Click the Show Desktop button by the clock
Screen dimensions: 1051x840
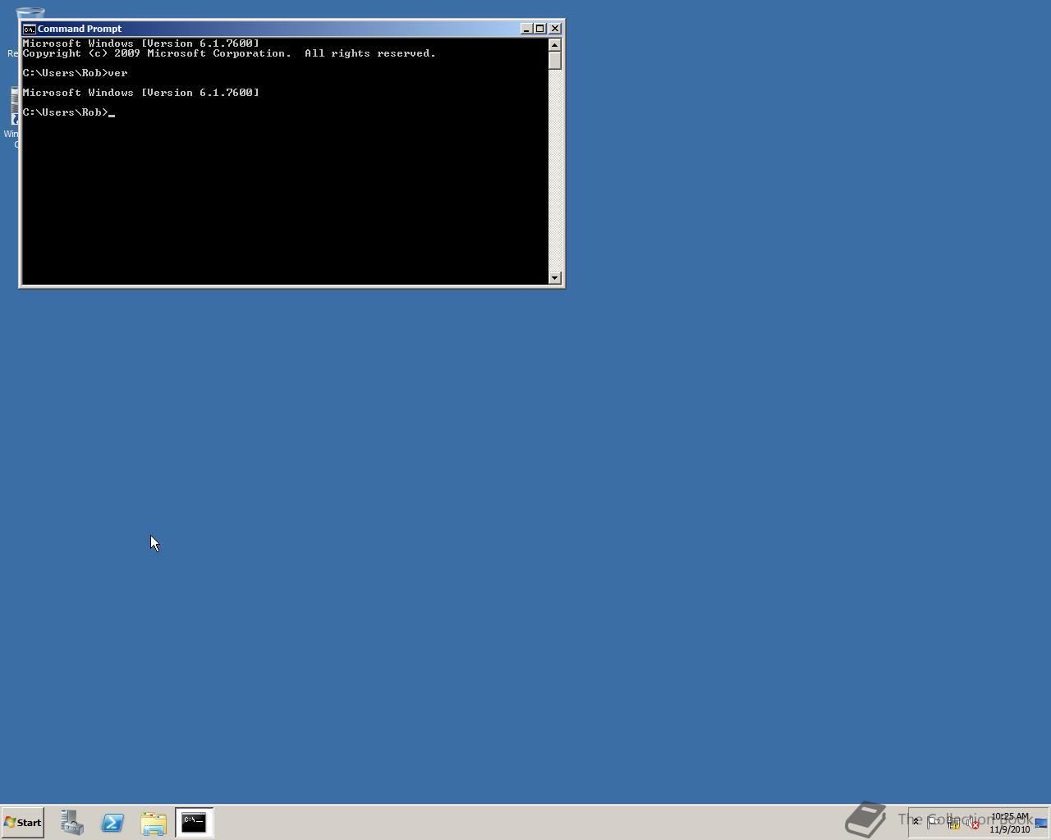point(1041,823)
